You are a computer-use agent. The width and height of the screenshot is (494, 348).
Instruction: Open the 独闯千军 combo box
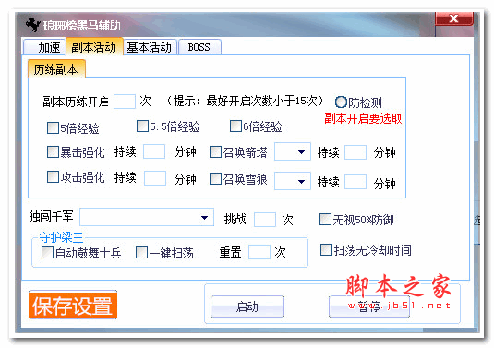tap(147, 217)
